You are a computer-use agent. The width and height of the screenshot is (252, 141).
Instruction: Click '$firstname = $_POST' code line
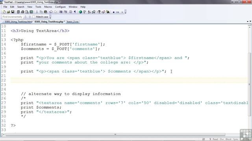tap(63, 44)
